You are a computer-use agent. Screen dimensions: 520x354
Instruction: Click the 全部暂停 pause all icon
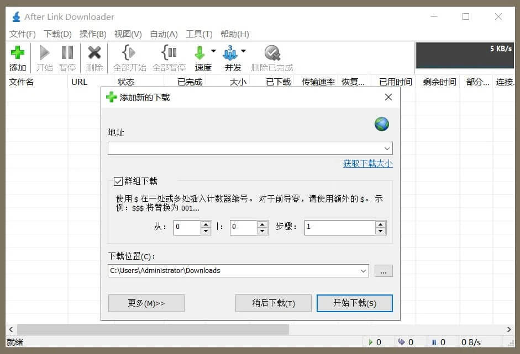169,53
